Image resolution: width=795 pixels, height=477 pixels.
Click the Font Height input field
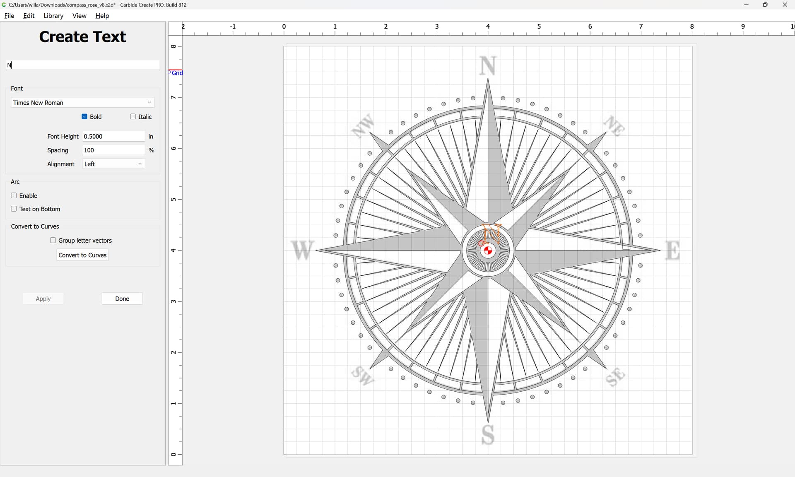click(x=113, y=136)
